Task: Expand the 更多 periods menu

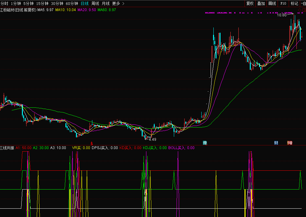Action: (x=118, y=3)
